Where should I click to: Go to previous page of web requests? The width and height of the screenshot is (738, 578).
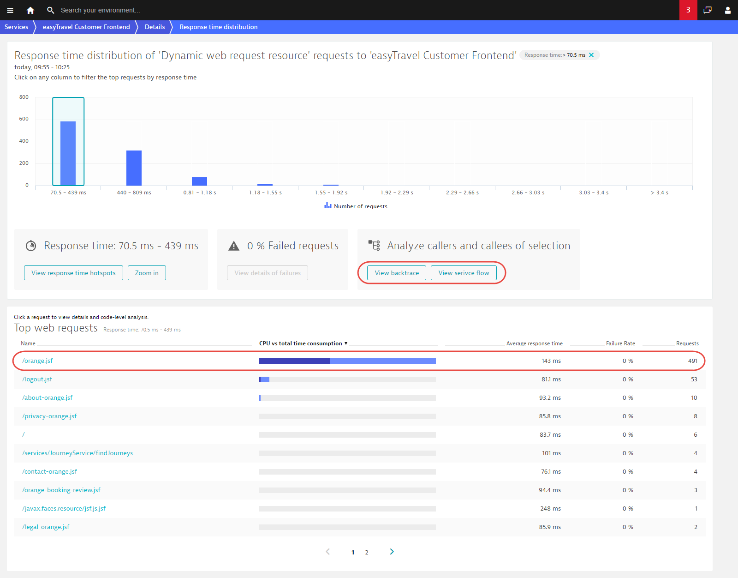(328, 552)
